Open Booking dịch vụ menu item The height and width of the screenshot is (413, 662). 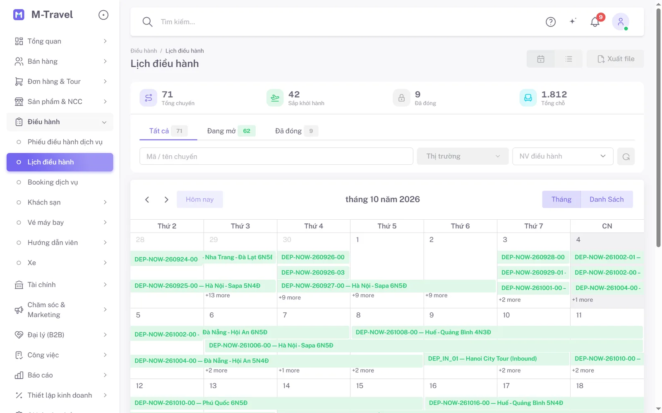[60, 182]
